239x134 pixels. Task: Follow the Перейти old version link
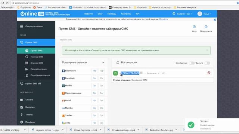[164, 19]
